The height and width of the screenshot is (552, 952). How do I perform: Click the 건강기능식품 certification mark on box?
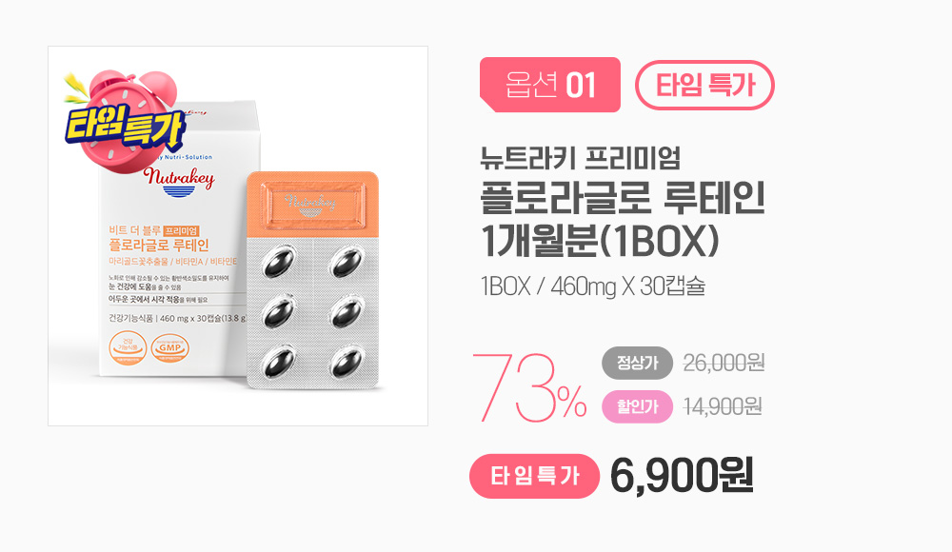pos(129,348)
